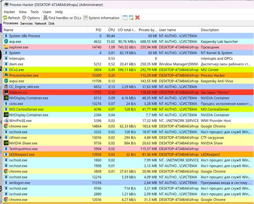Screen dimensions: 254x204
Task: Switch to the Services tab
Action: [x=26, y=24]
